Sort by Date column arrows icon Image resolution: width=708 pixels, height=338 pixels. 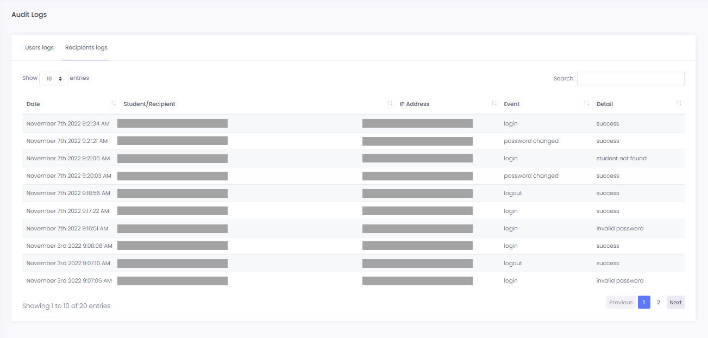coord(113,103)
